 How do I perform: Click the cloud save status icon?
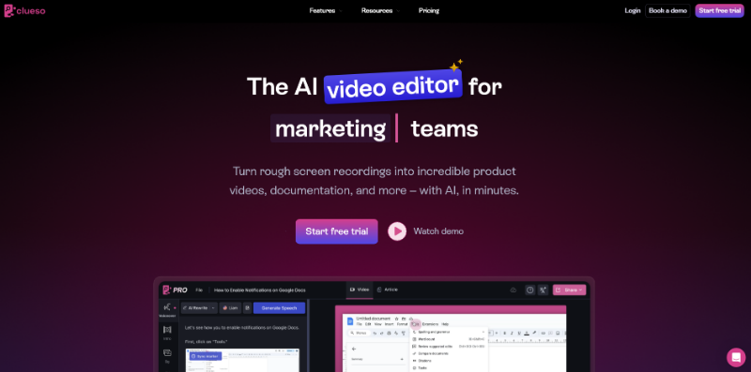click(513, 290)
